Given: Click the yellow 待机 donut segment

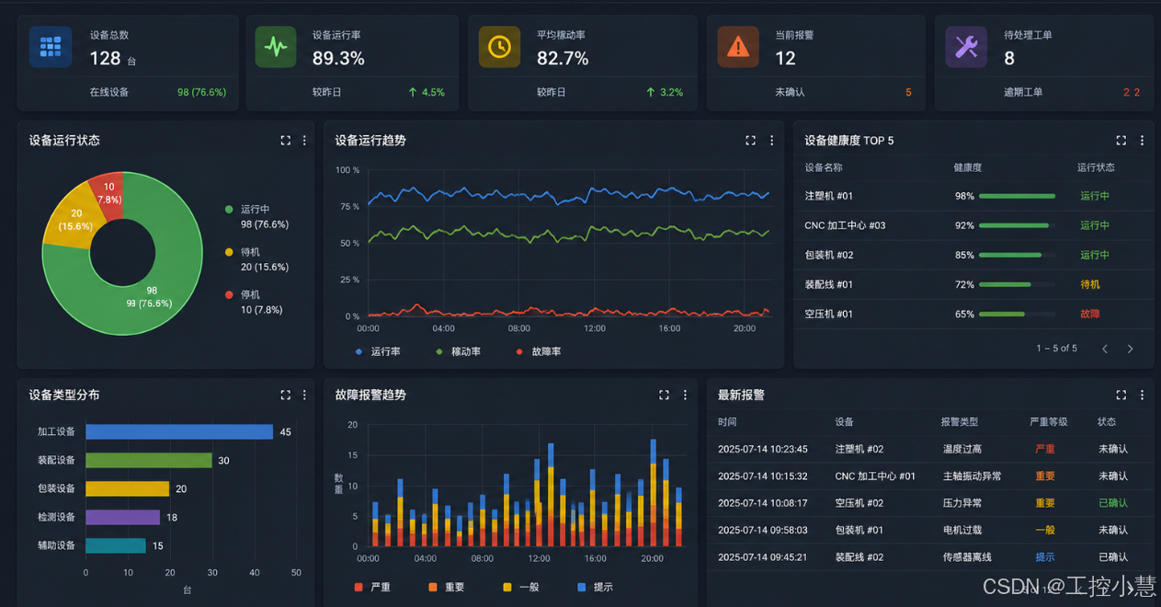Looking at the screenshot, I should pyautogui.click(x=75, y=219).
